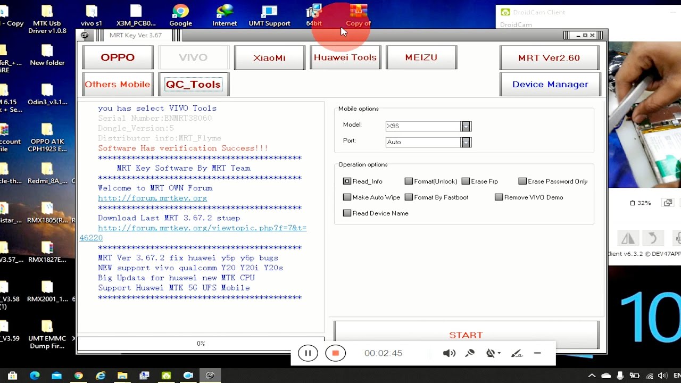Click the MRT Ver2.60 button
681x383 pixels.
pyautogui.click(x=550, y=57)
